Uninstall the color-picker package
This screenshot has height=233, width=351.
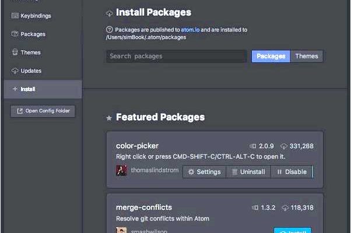tap(248, 172)
